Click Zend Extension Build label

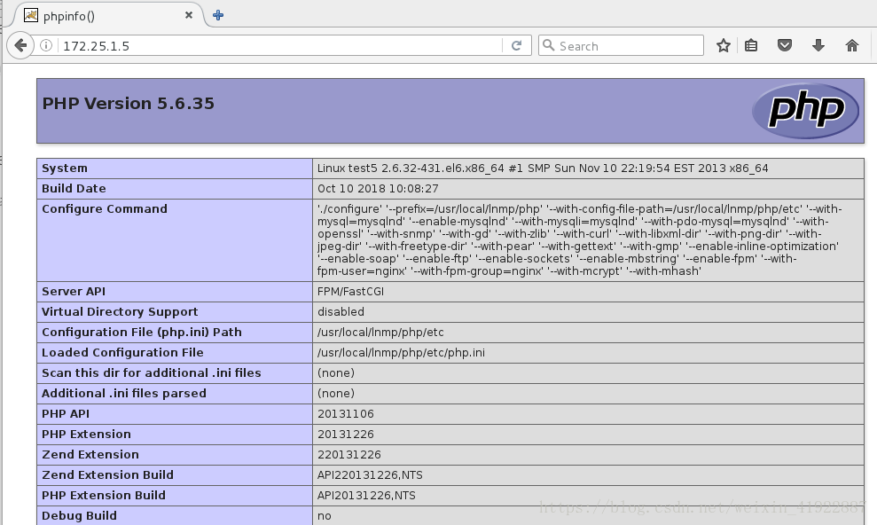point(107,474)
